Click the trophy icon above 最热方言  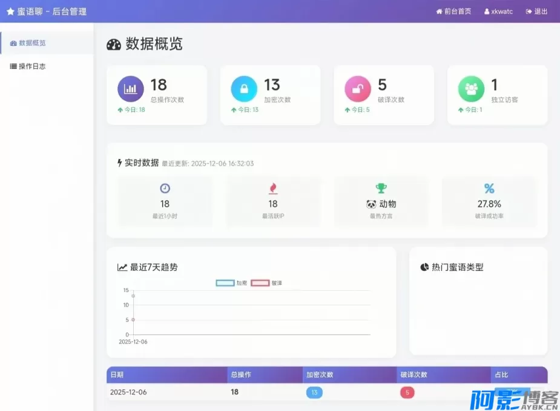381,189
